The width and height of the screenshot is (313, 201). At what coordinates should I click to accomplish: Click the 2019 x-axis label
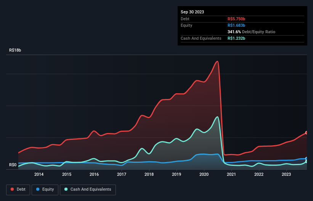177,174
